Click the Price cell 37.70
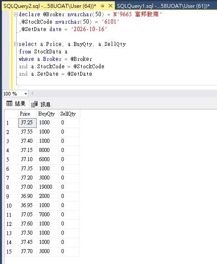 coord(27,252)
